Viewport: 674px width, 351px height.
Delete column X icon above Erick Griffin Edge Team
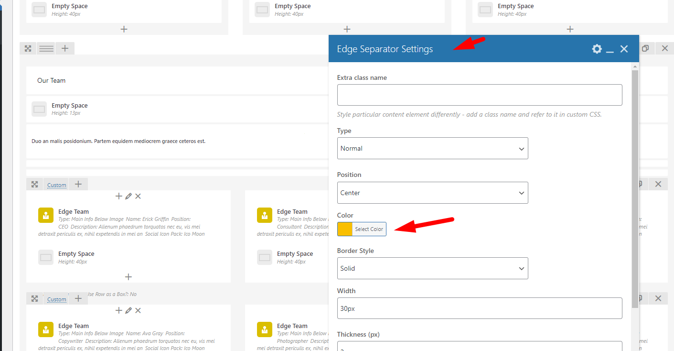[x=138, y=196]
